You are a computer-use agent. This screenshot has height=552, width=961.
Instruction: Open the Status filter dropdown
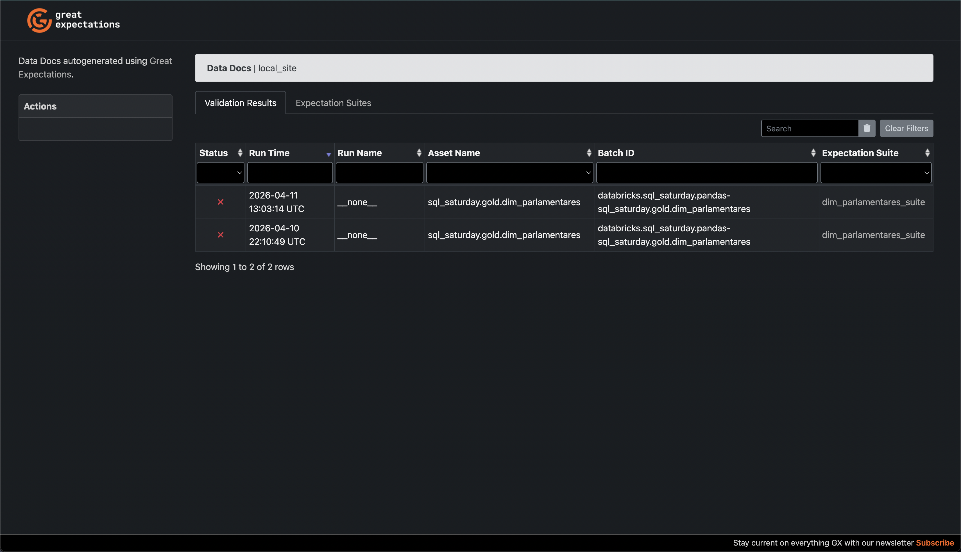coord(220,173)
